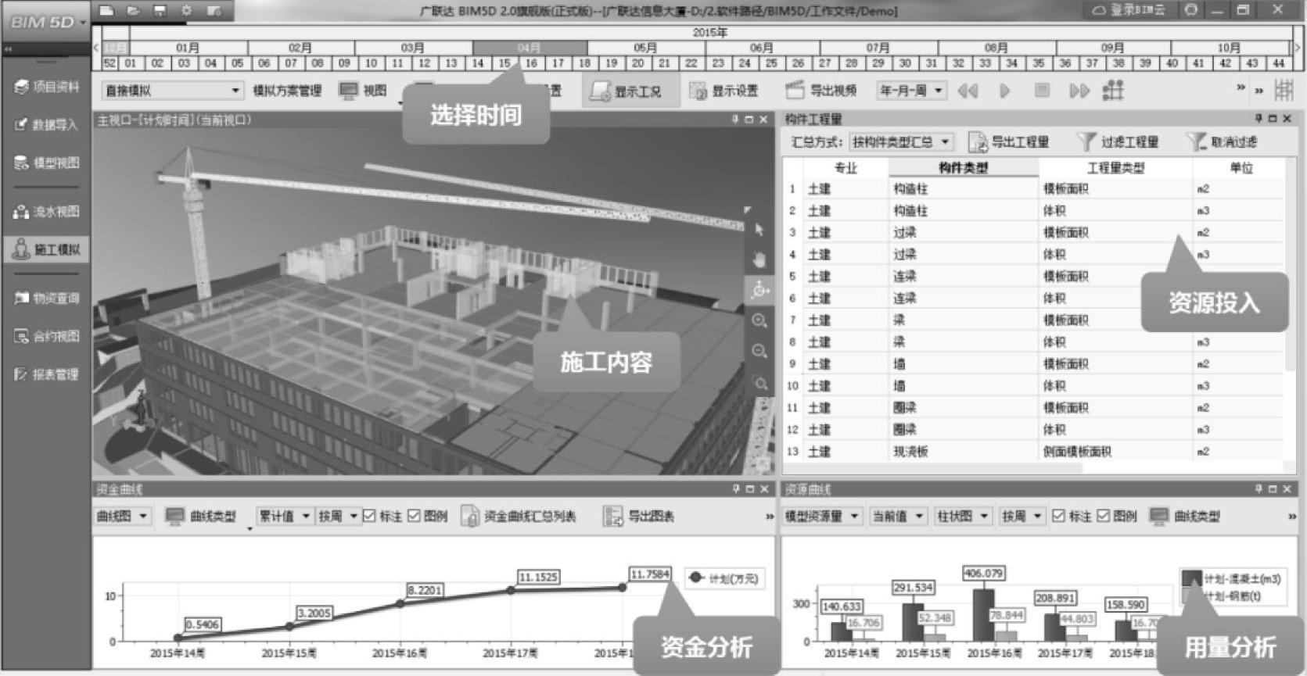1307x676 pixels.
Task: Open 物资查询 in the sidebar
Action: point(47,298)
